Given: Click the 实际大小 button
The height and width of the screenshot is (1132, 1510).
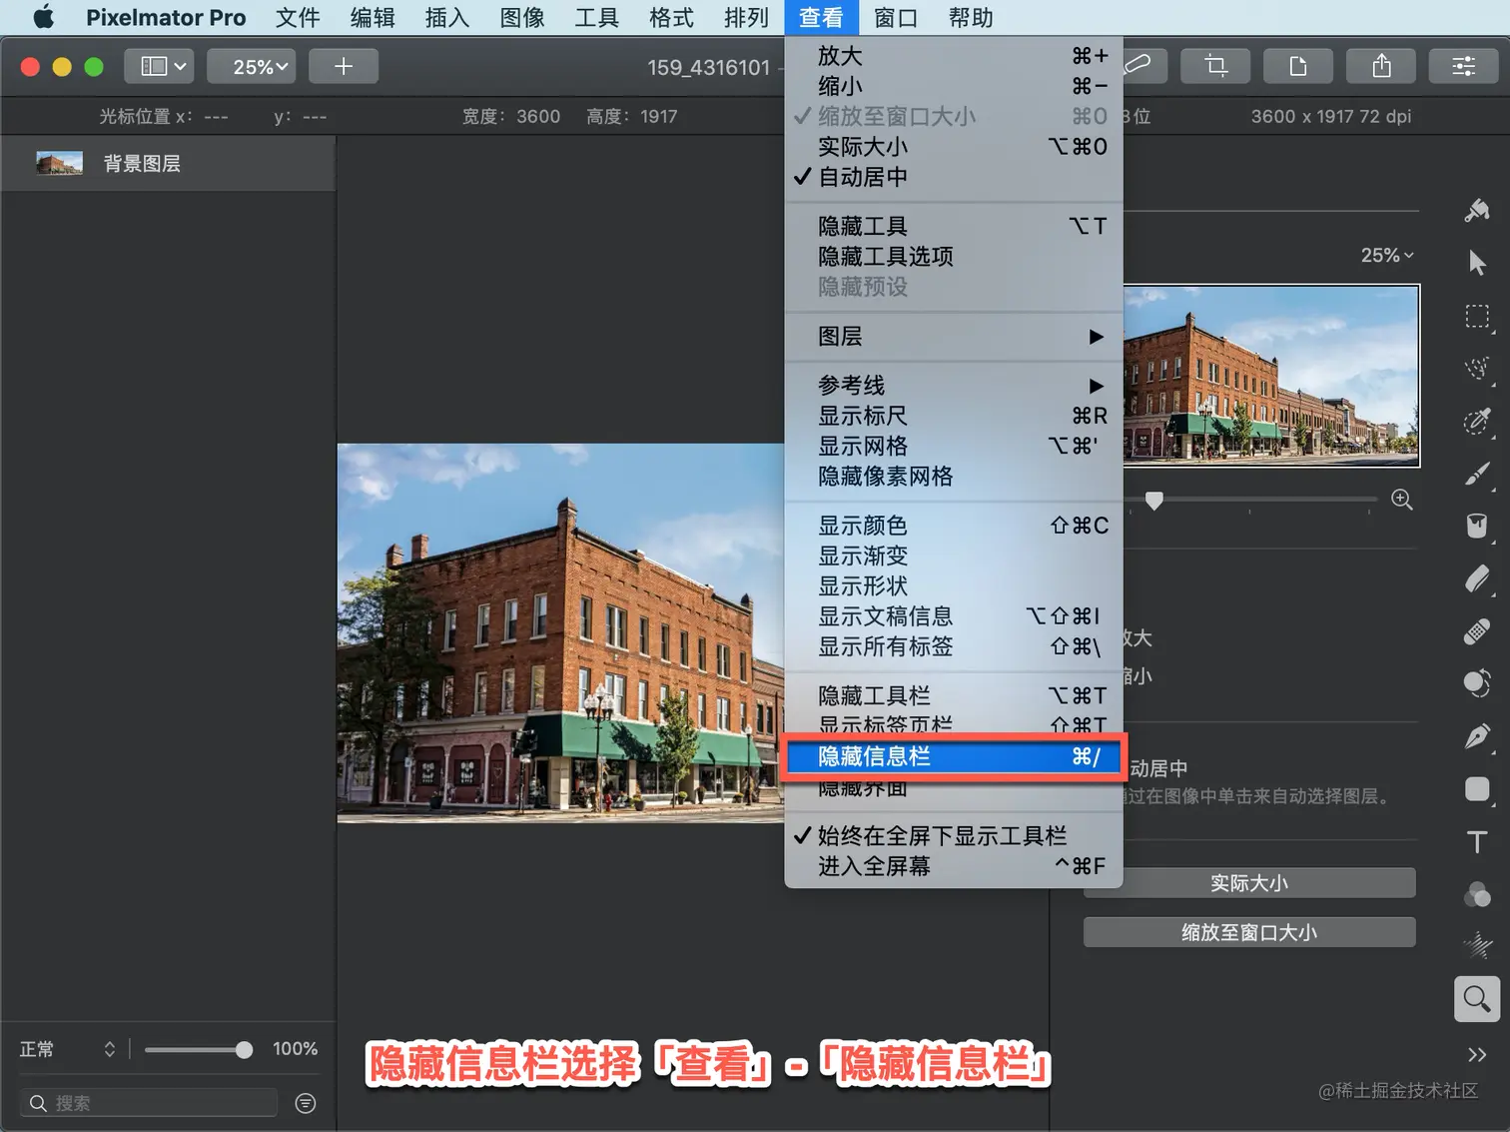Looking at the screenshot, I should (1249, 883).
